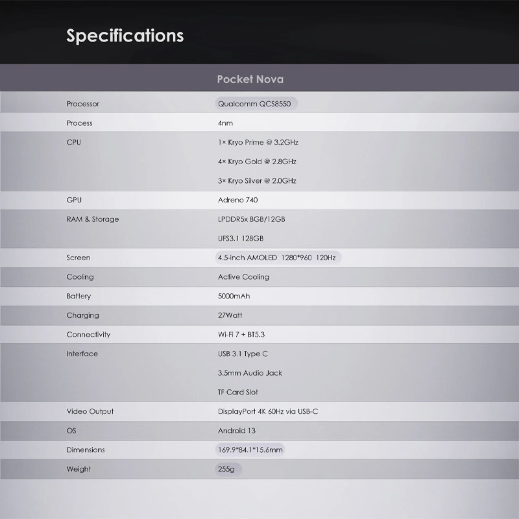
Task: Click the Specifications heading
Action: click(x=125, y=36)
